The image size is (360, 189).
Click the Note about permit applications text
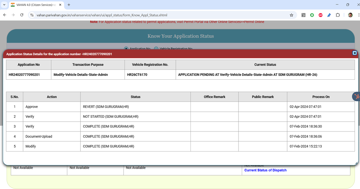177,22
